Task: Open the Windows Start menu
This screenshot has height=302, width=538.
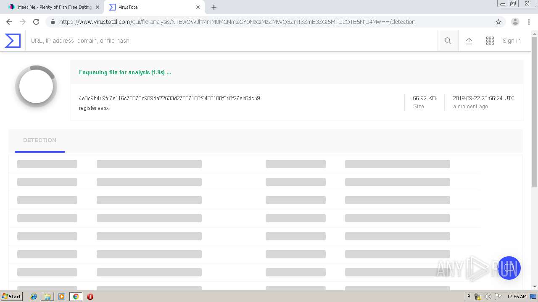Action: 12,297
